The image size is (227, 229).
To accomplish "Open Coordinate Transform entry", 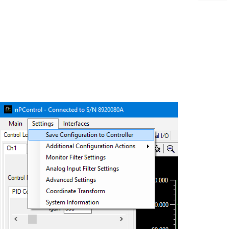I will [91, 191].
